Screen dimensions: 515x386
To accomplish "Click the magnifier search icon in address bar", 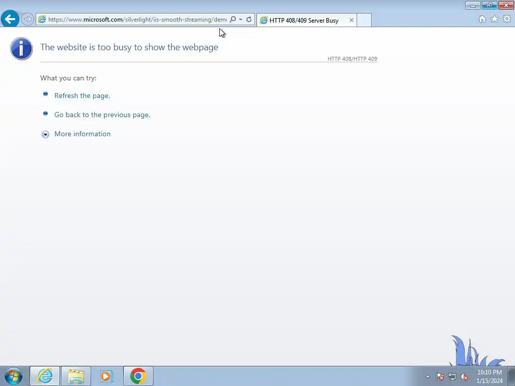I will pos(232,20).
